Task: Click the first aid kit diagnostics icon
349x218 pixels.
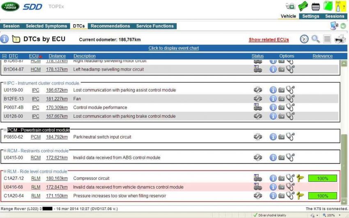Action: (x=290, y=6)
